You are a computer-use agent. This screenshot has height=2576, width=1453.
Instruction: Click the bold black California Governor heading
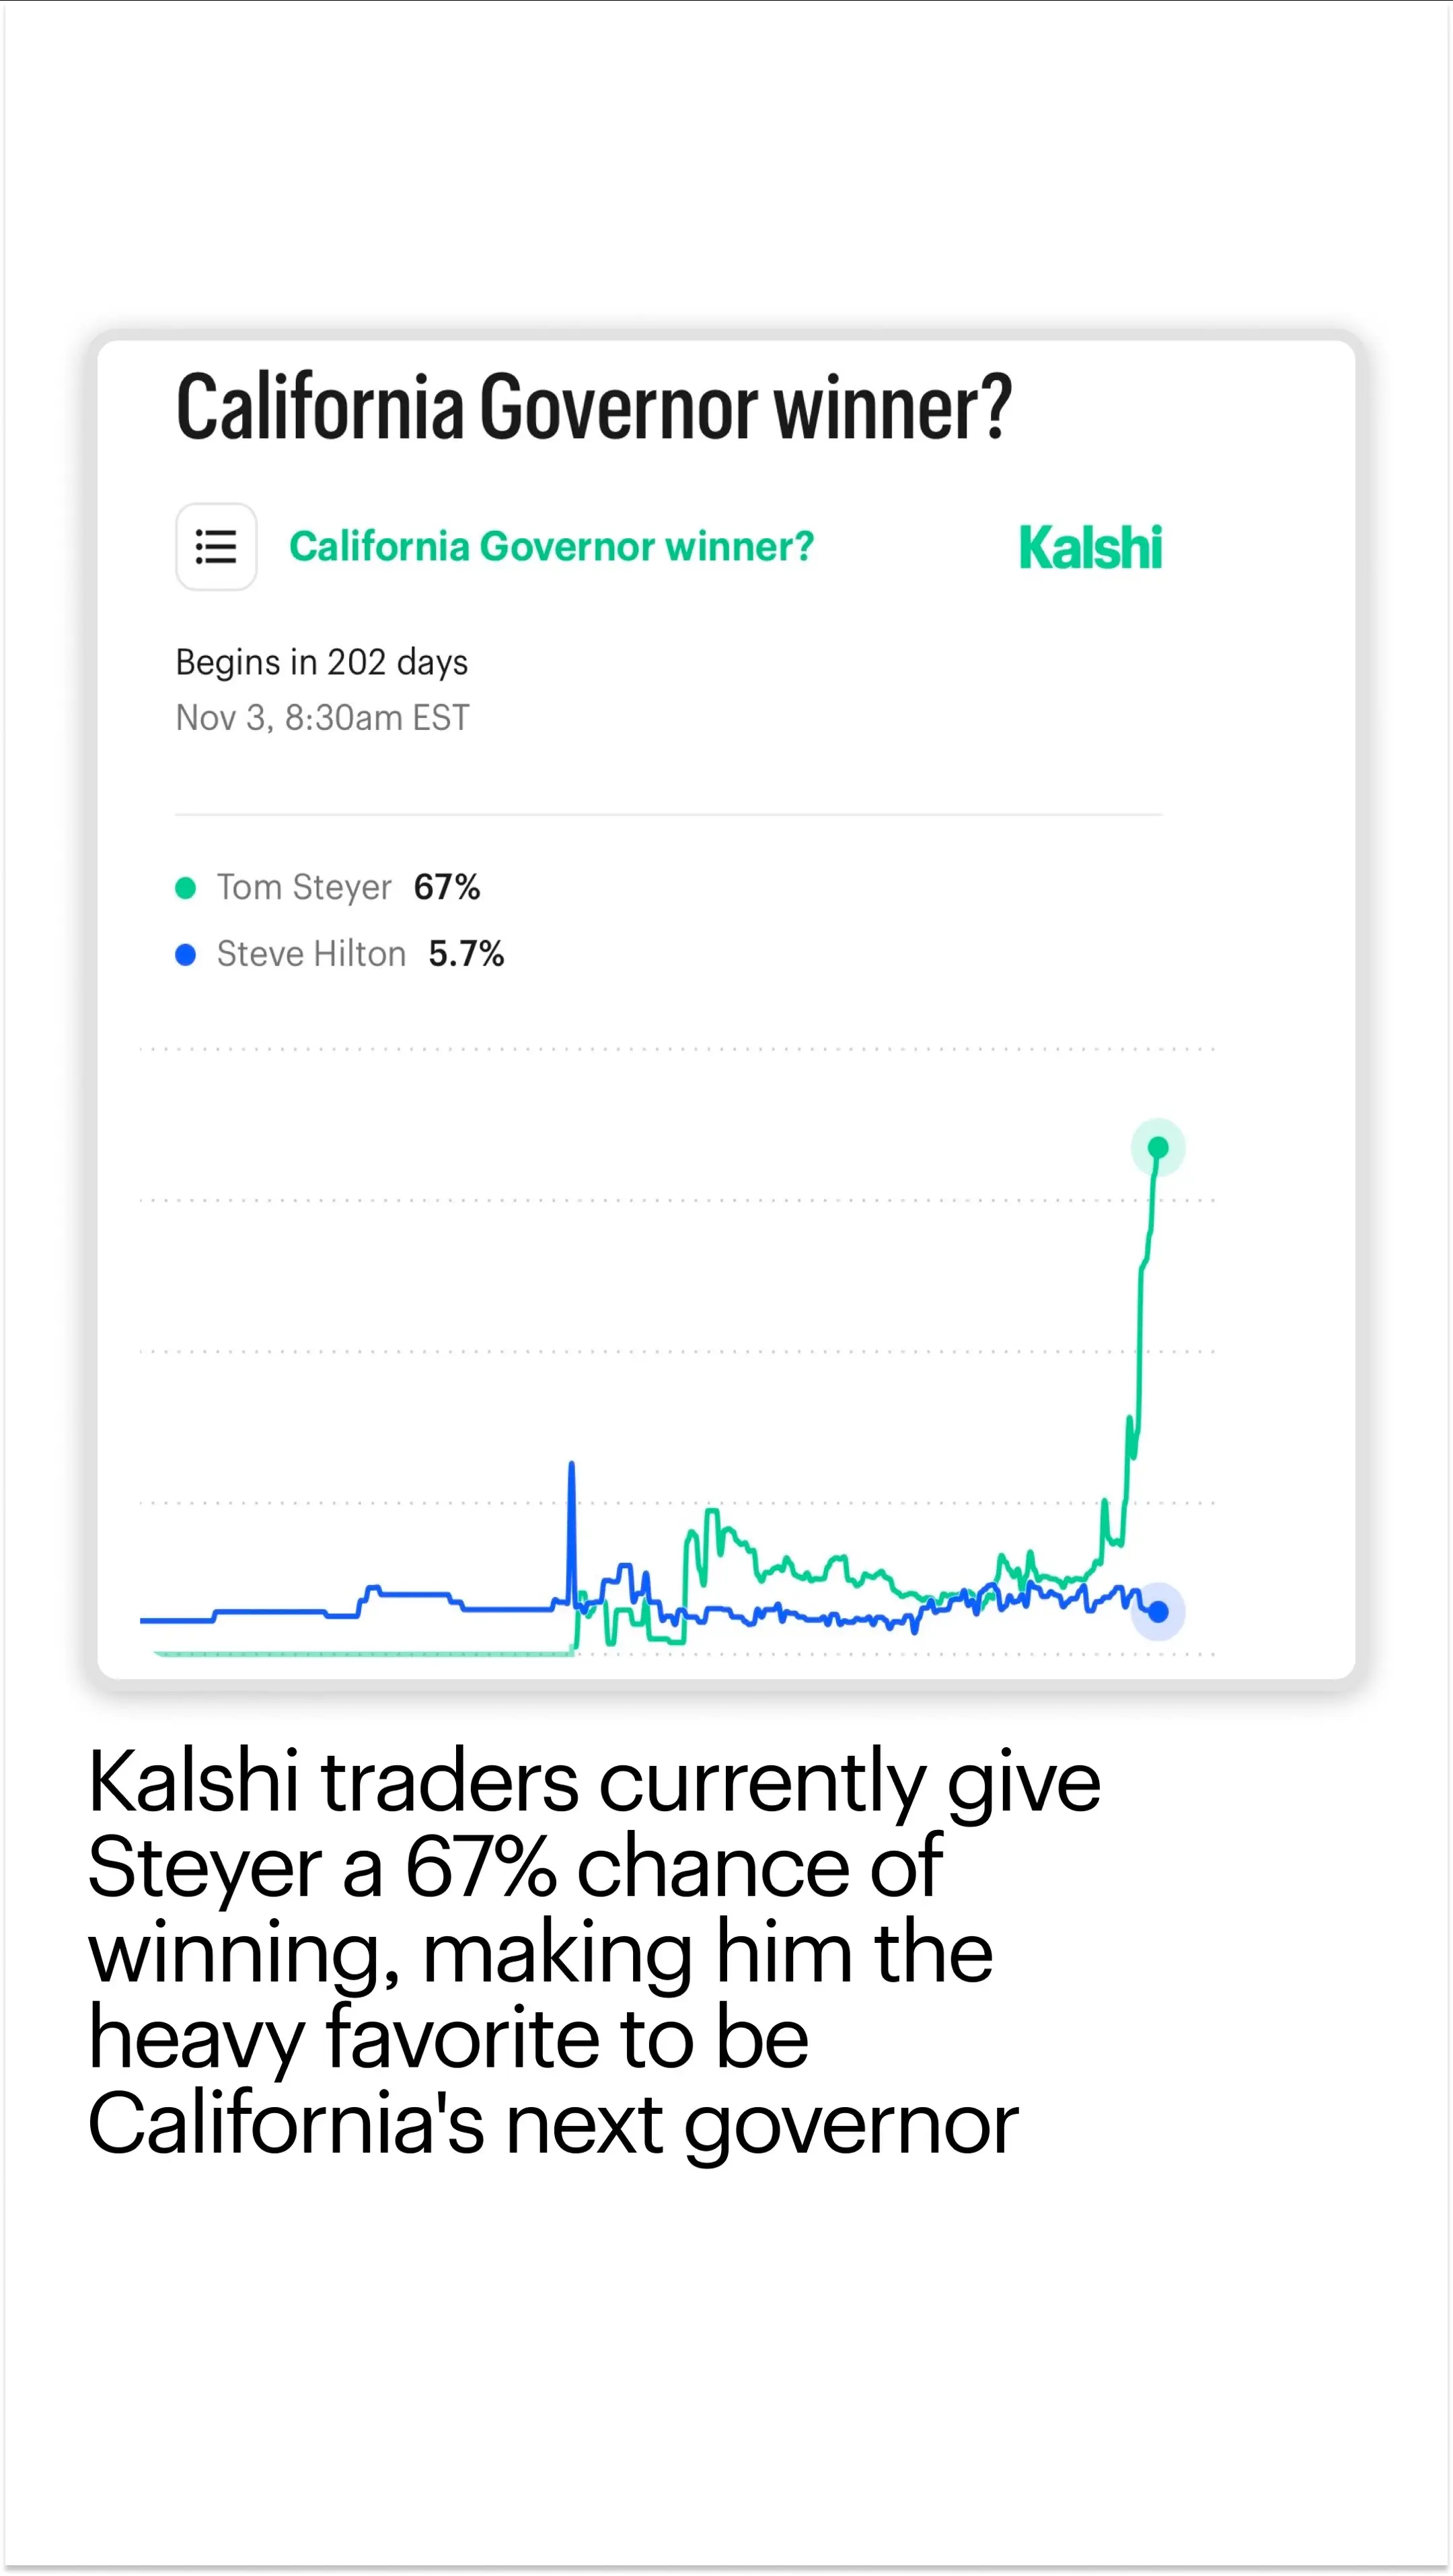click(x=594, y=407)
